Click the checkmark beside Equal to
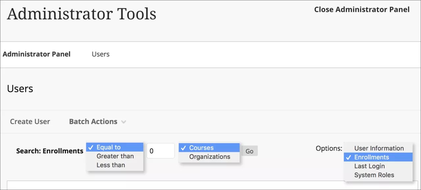Image resolution: width=421 pixels, height=190 pixels. 91,147
